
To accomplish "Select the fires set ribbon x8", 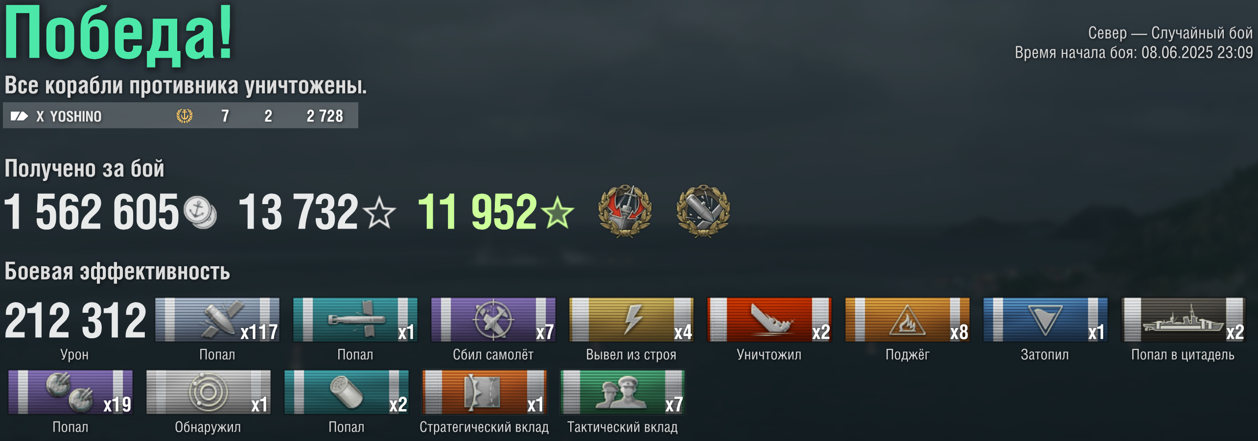I will pos(908,320).
